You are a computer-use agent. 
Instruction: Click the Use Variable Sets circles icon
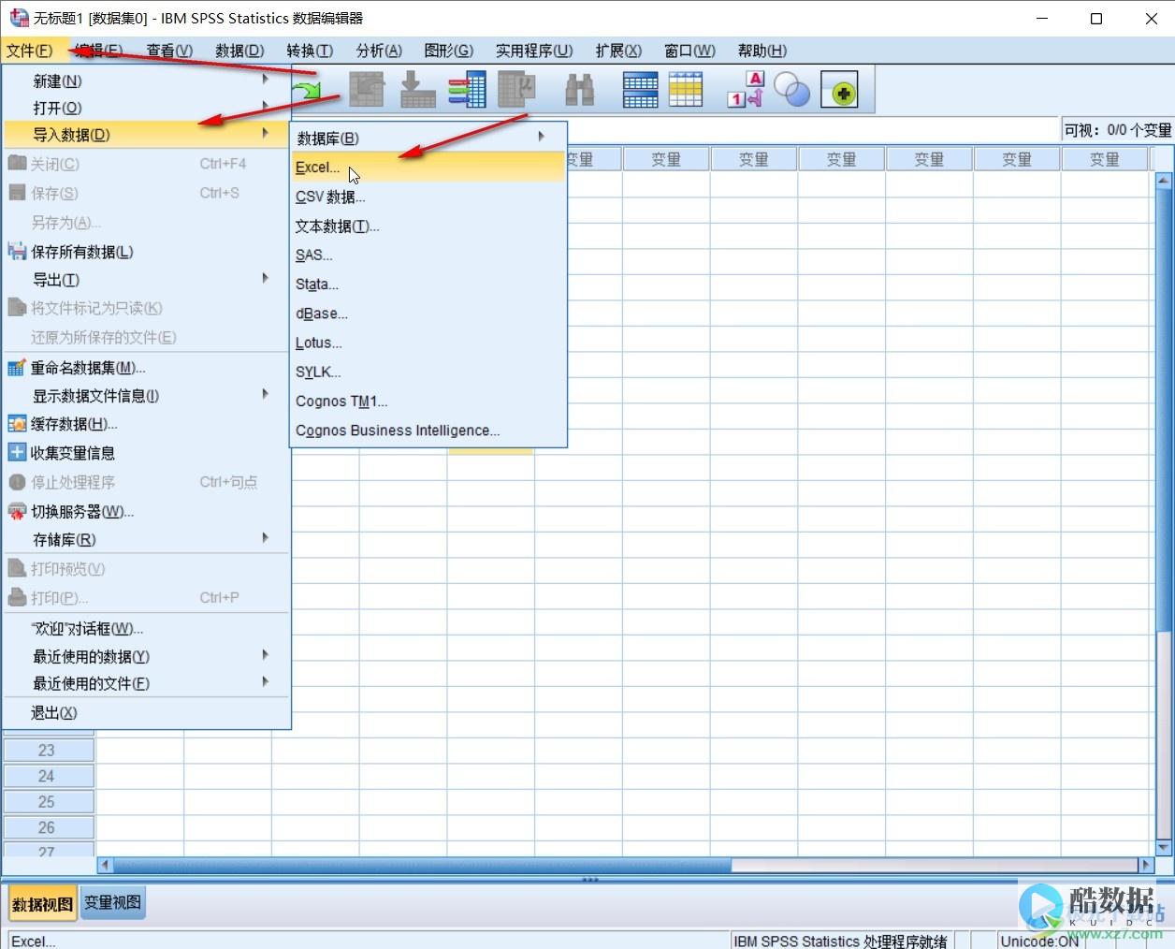click(x=792, y=90)
